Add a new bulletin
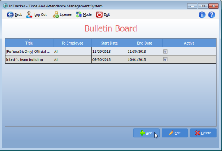The height and width of the screenshot is (151, 222). pyautogui.click(x=146, y=133)
